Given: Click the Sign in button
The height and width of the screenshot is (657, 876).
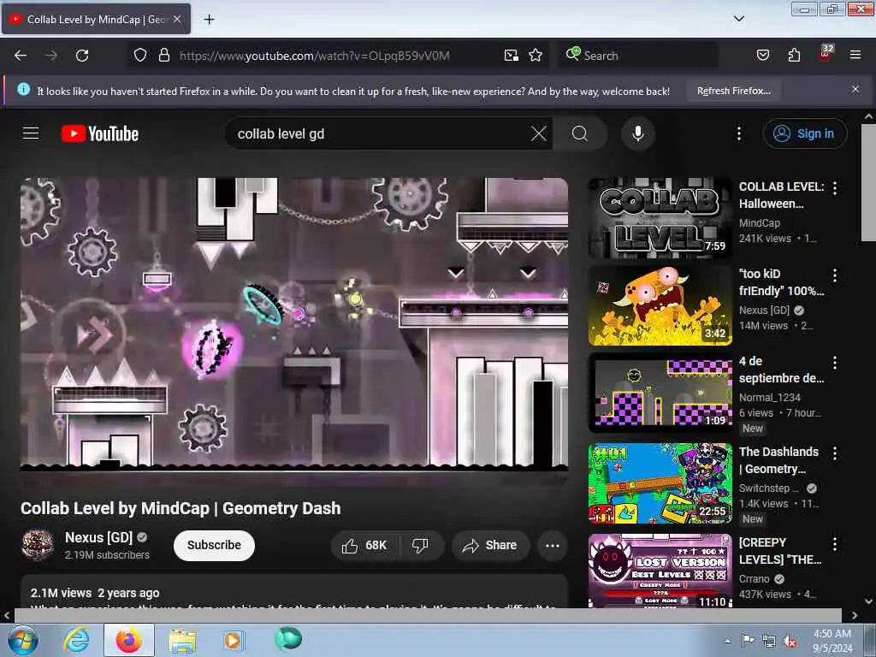Looking at the screenshot, I should tap(804, 133).
